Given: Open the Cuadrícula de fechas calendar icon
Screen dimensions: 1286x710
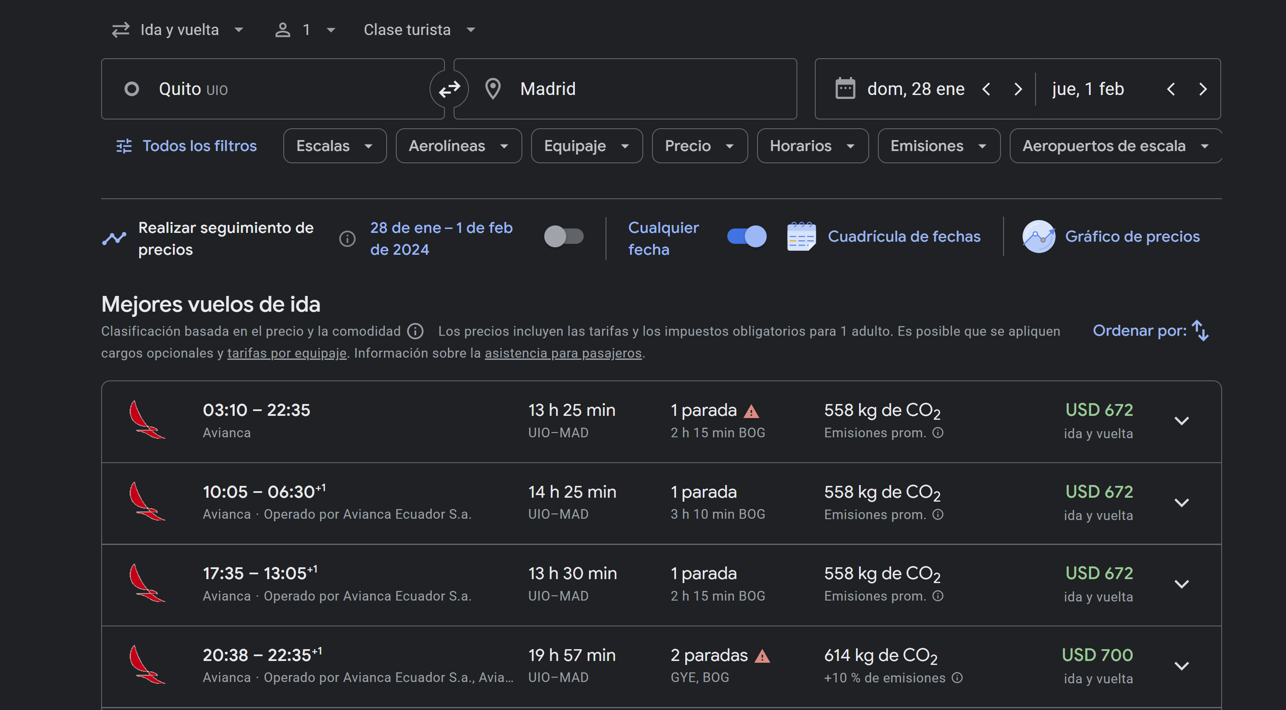Looking at the screenshot, I should click(801, 236).
